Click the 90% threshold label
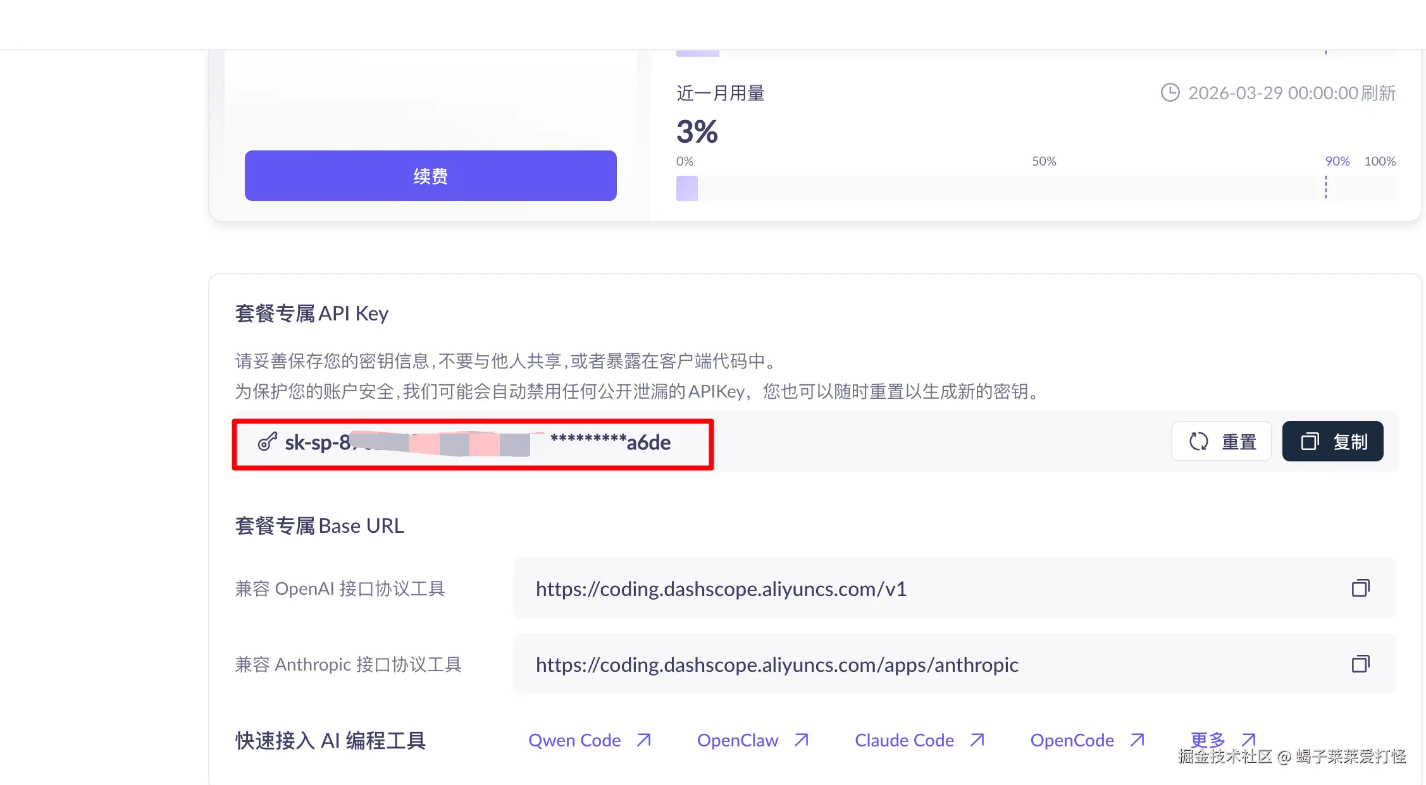 [1337, 161]
